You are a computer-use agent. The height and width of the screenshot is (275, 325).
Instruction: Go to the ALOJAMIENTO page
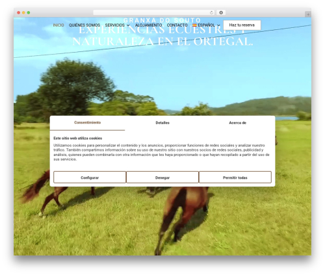point(148,25)
